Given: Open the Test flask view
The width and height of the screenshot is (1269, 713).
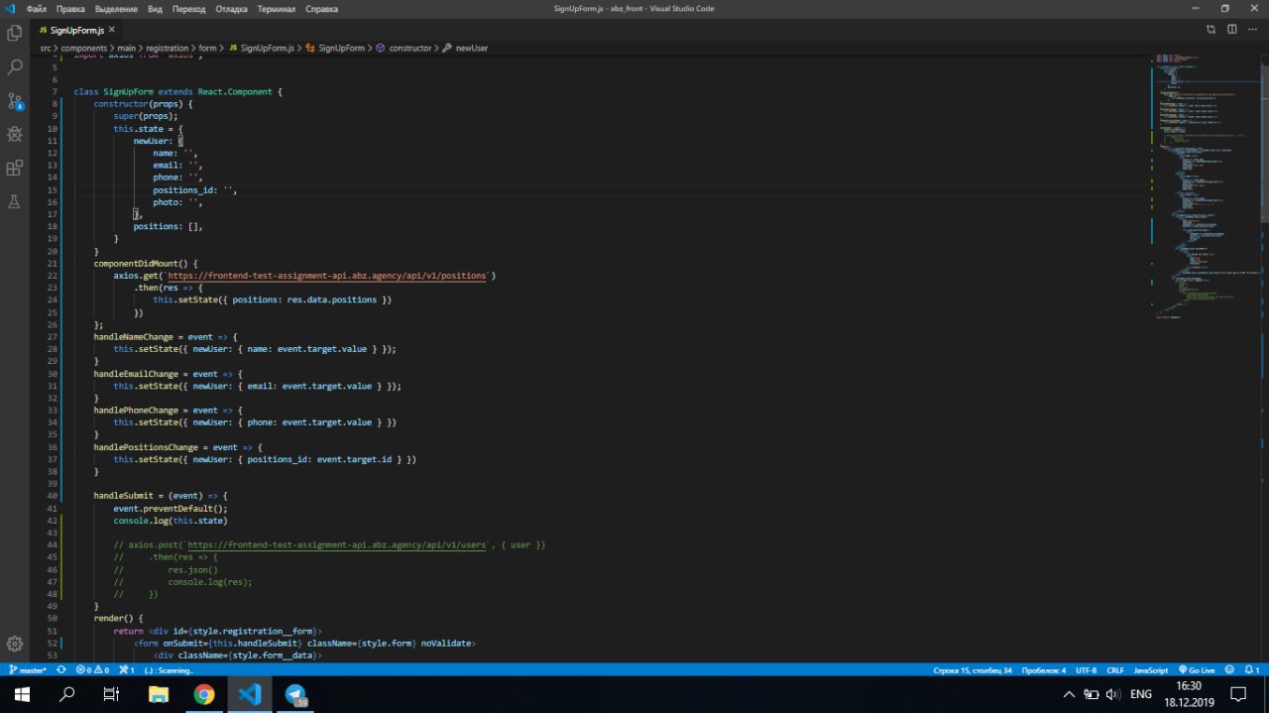Looking at the screenshot, I should [x=15, y=201].
